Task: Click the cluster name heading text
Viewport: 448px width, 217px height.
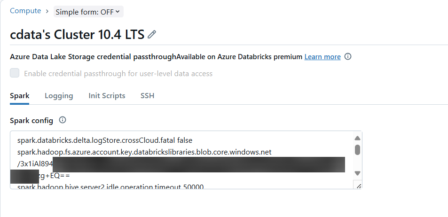Action: point(77,34)
